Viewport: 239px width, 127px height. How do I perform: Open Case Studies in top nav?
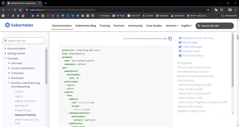(x=154, y=26)
